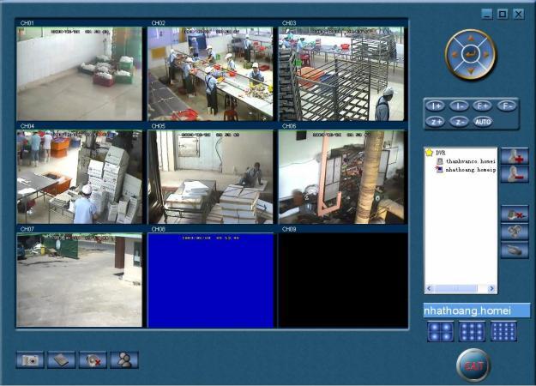Screen dimensions: 536x386
Task: Maximize the DVR client window
Action: point(503,14)
